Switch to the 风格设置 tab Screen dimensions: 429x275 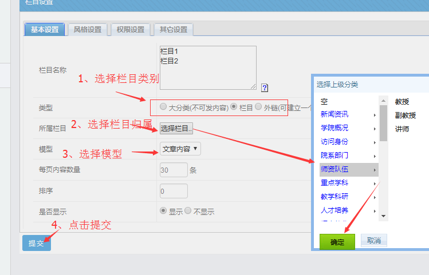(87, 30)
